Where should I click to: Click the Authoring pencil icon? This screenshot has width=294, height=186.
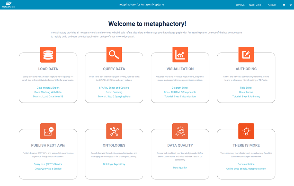click(x=246, y=55)
